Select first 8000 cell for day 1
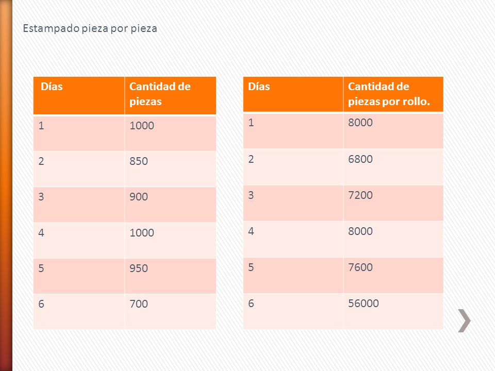The width and height of the screenshot is (495, 371). click(x=393, y=130)
